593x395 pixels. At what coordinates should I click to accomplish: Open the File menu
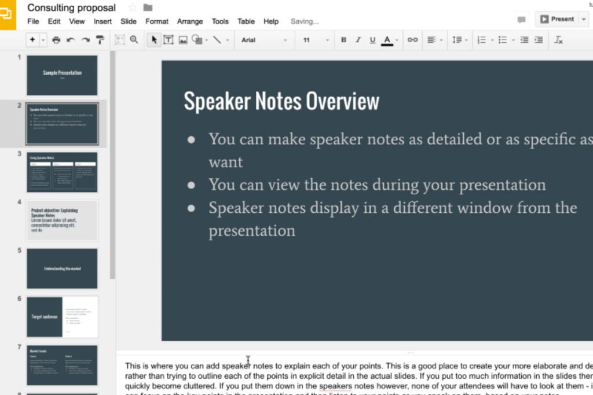click(33, 21)
